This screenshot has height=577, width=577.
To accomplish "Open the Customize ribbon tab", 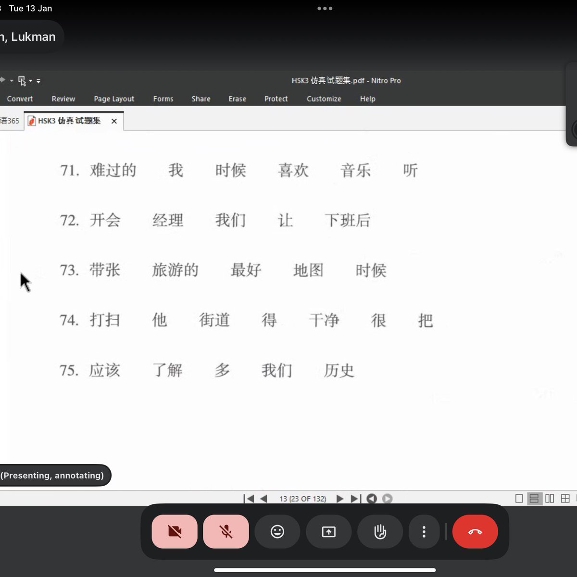I will click(324, 99).
